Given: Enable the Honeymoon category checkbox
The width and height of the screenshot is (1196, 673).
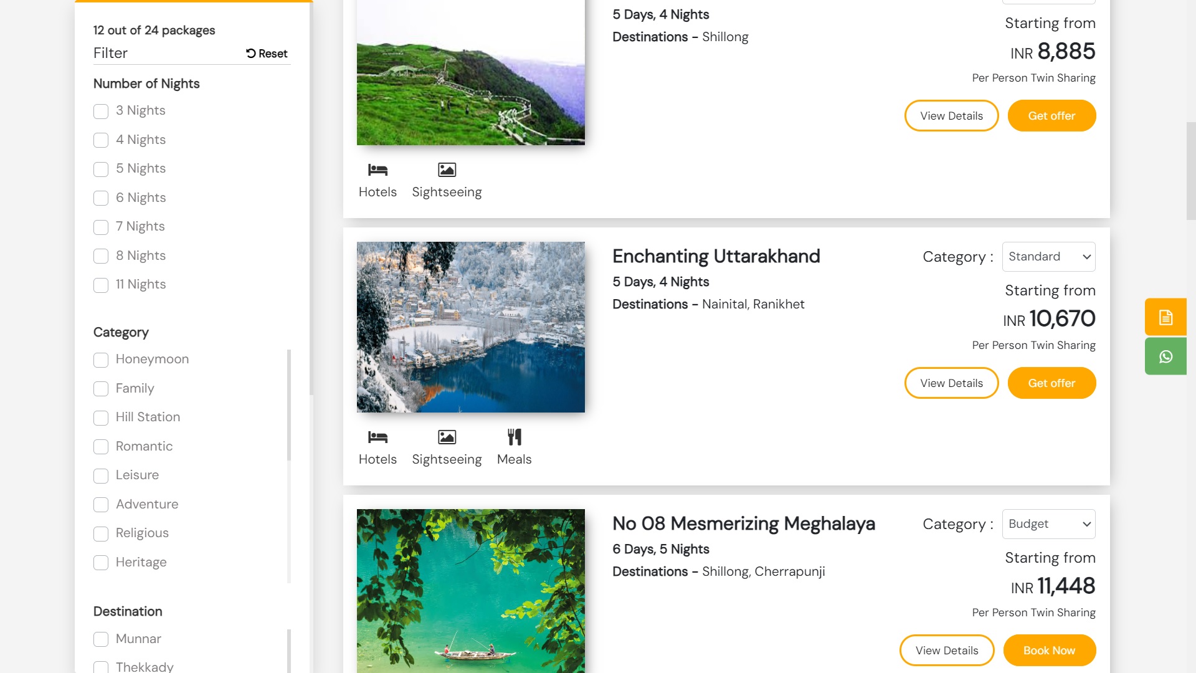Looking at the screenshot, I should coord(101,360).
